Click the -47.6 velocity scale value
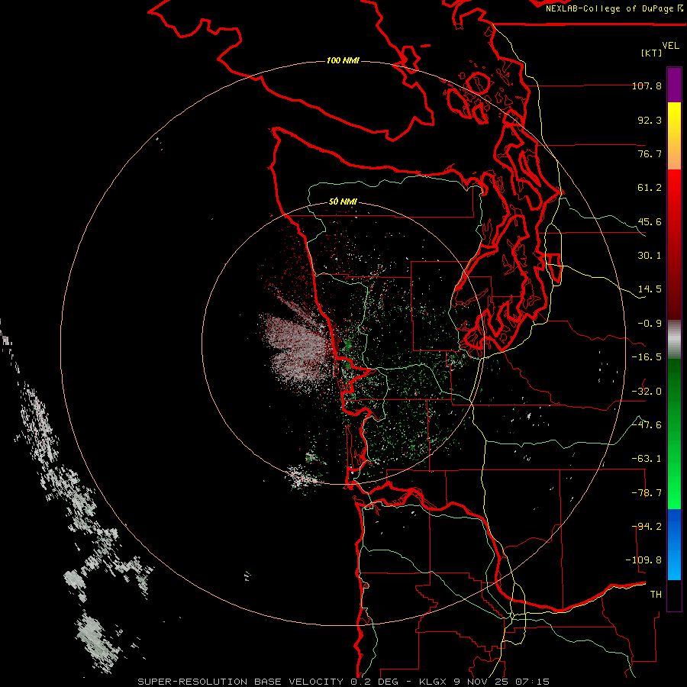The image size is (687, 687). (x=647, y=425)
